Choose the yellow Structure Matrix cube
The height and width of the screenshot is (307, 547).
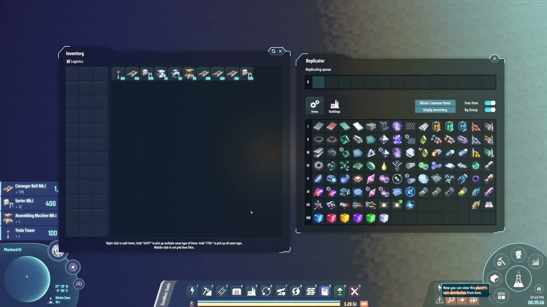click(344, 218)
